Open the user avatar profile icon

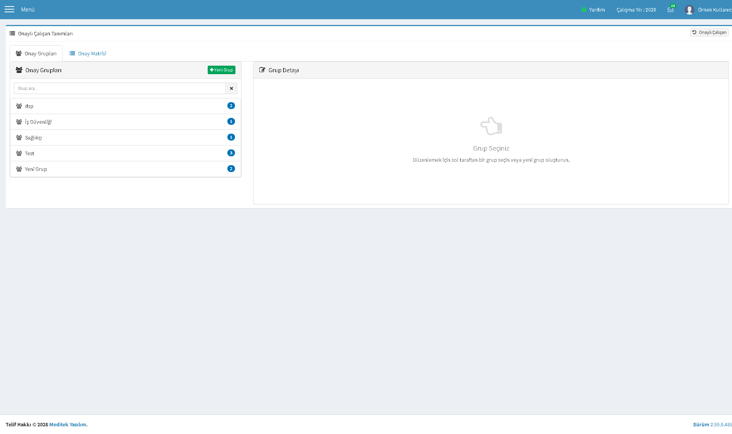point(689,10)
